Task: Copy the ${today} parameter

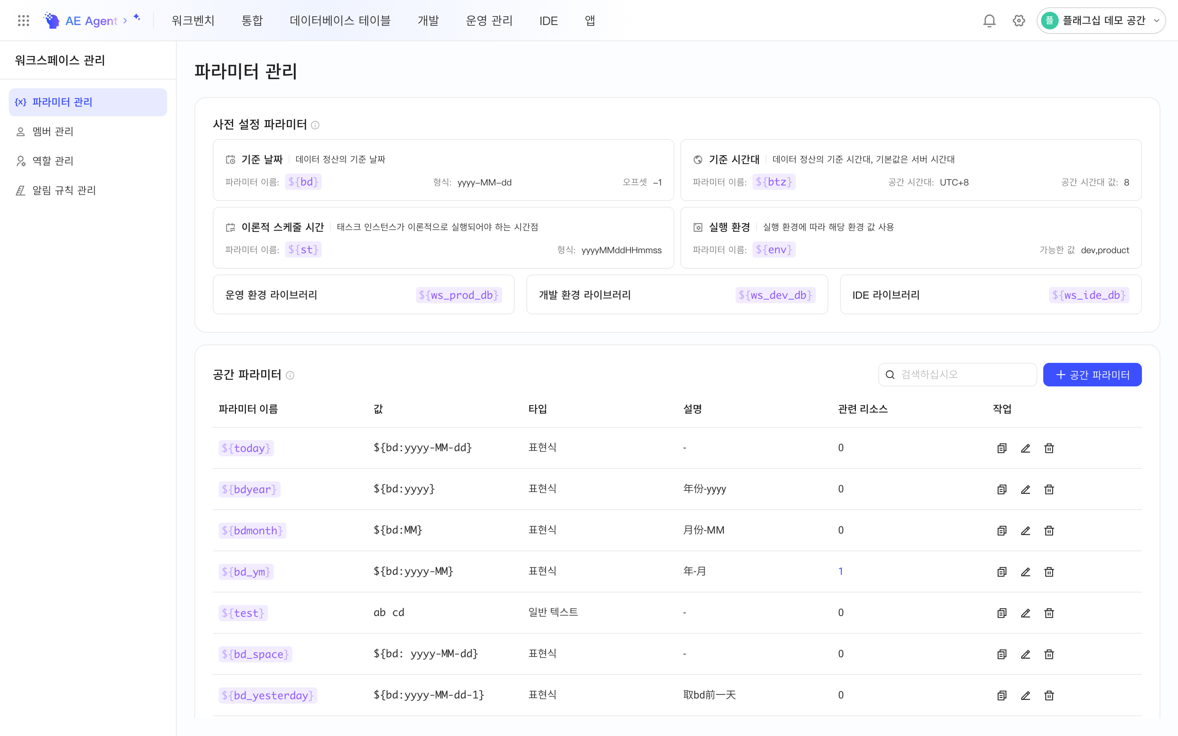Action: point(1002,448)
